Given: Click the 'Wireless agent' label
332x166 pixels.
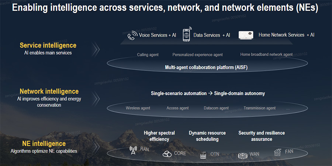Looking at the screenshot, I should (x=138, y=108).
